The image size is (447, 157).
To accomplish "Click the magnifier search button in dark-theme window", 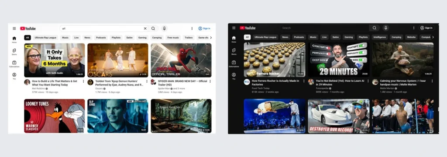I will click(x=374, y=28).
